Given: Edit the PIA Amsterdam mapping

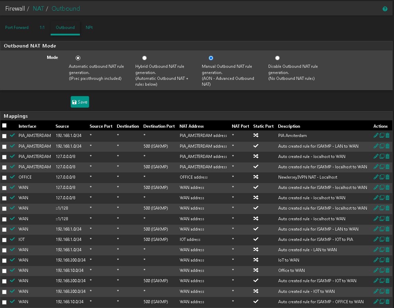Looking at the screenshot, I should point(376,135).
